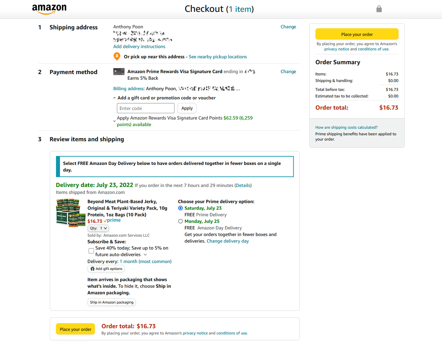Viewport: 442px width, 342px height.
Task: Click inside the Enter code field
Action: [x=145, y=108]
